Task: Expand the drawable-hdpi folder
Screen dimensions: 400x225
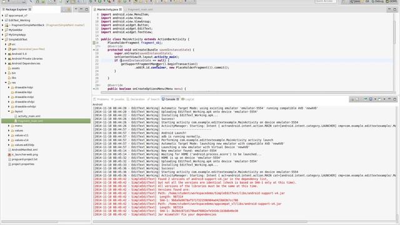Action: click(x=9, y=87)
